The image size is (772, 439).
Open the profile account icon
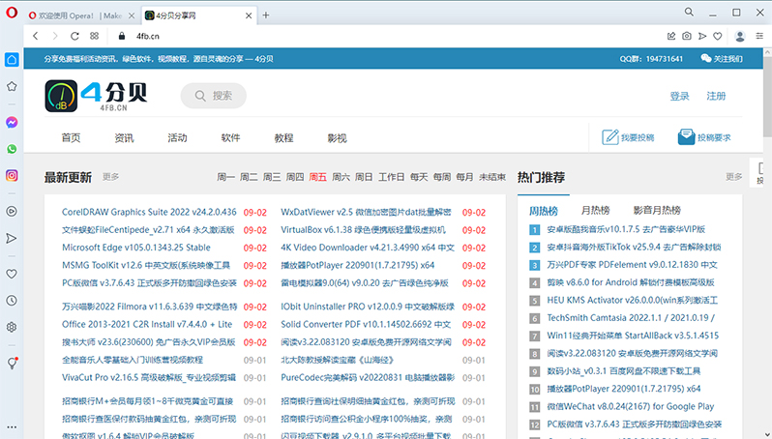pyautogui.click(x=739, y=36)
